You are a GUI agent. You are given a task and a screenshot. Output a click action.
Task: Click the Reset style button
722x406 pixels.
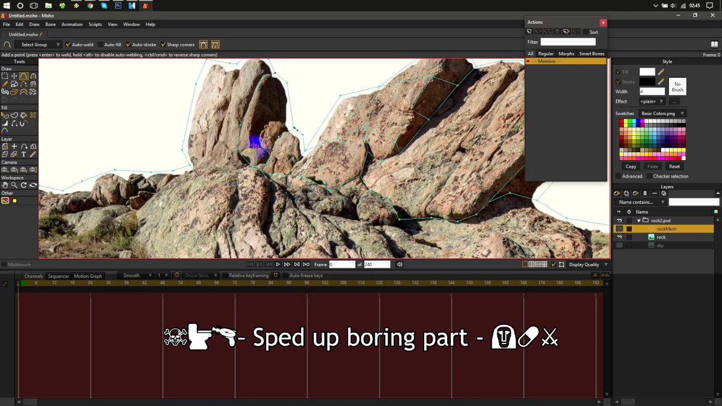pyautogui.click(x=675, y=166)
